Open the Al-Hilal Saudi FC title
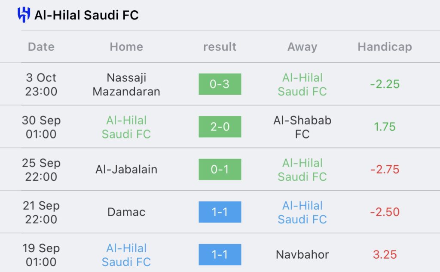Image resolution: width=440 pixels, height=272 pixels. [x=86, y=15]
